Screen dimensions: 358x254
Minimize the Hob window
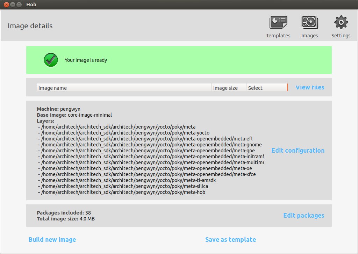point(13,5)
